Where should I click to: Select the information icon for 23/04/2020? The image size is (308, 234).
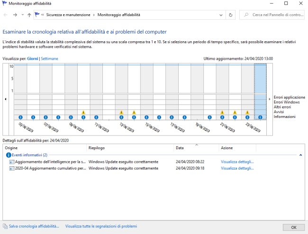[x=247, y=117]
